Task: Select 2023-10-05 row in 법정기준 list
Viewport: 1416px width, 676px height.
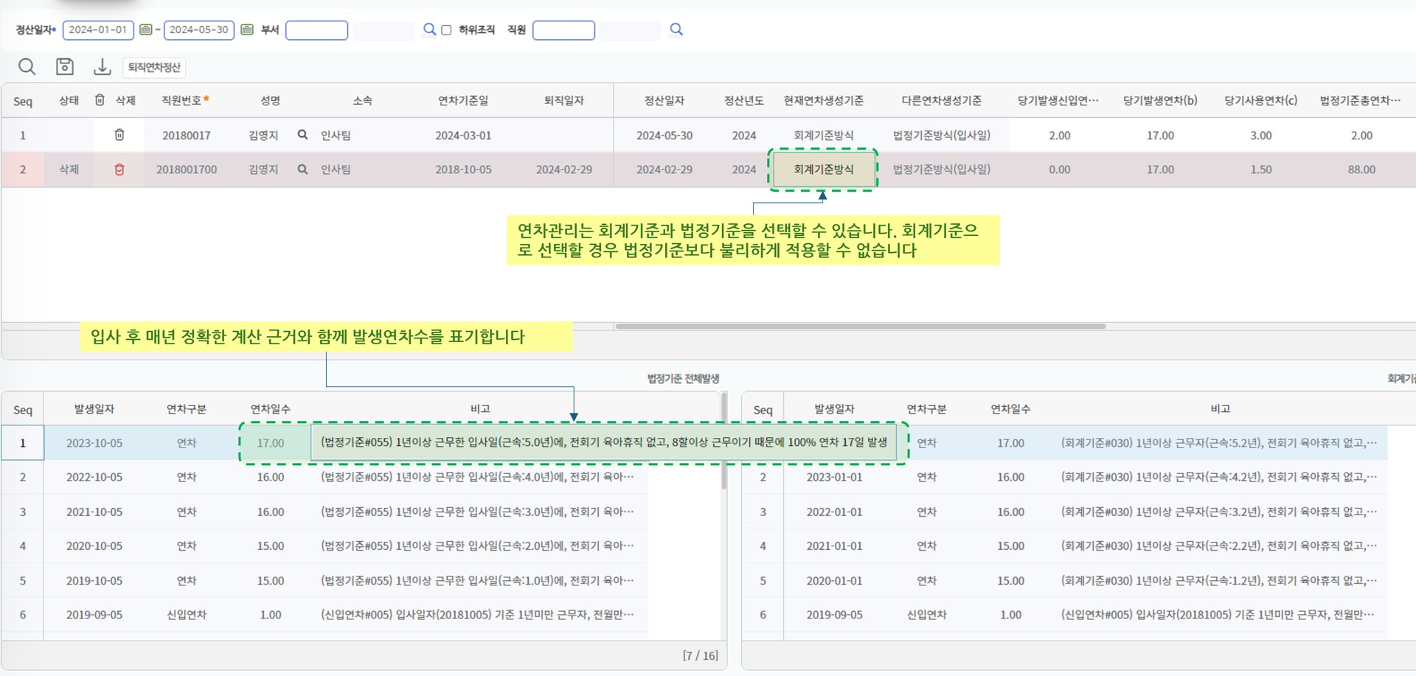Action: pyautogui.click(x=94, y=443)
